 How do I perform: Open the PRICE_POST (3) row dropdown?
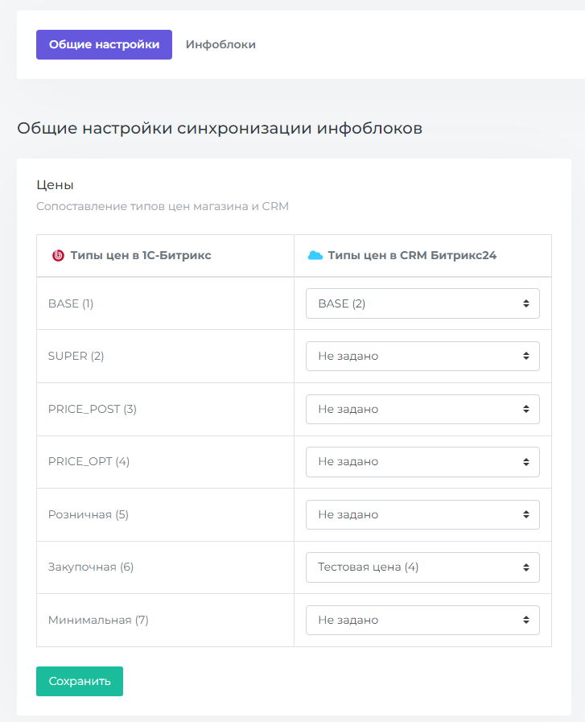422,409
